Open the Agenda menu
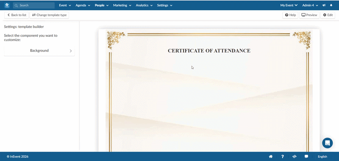This screenshot has width=339, height=161. 83,6
